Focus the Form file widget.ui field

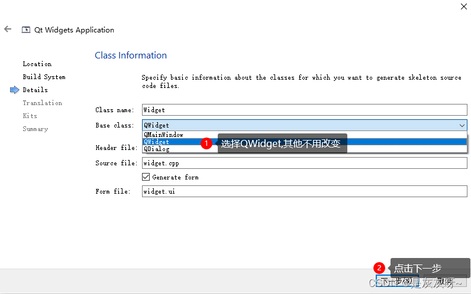[x=304, y=191]
